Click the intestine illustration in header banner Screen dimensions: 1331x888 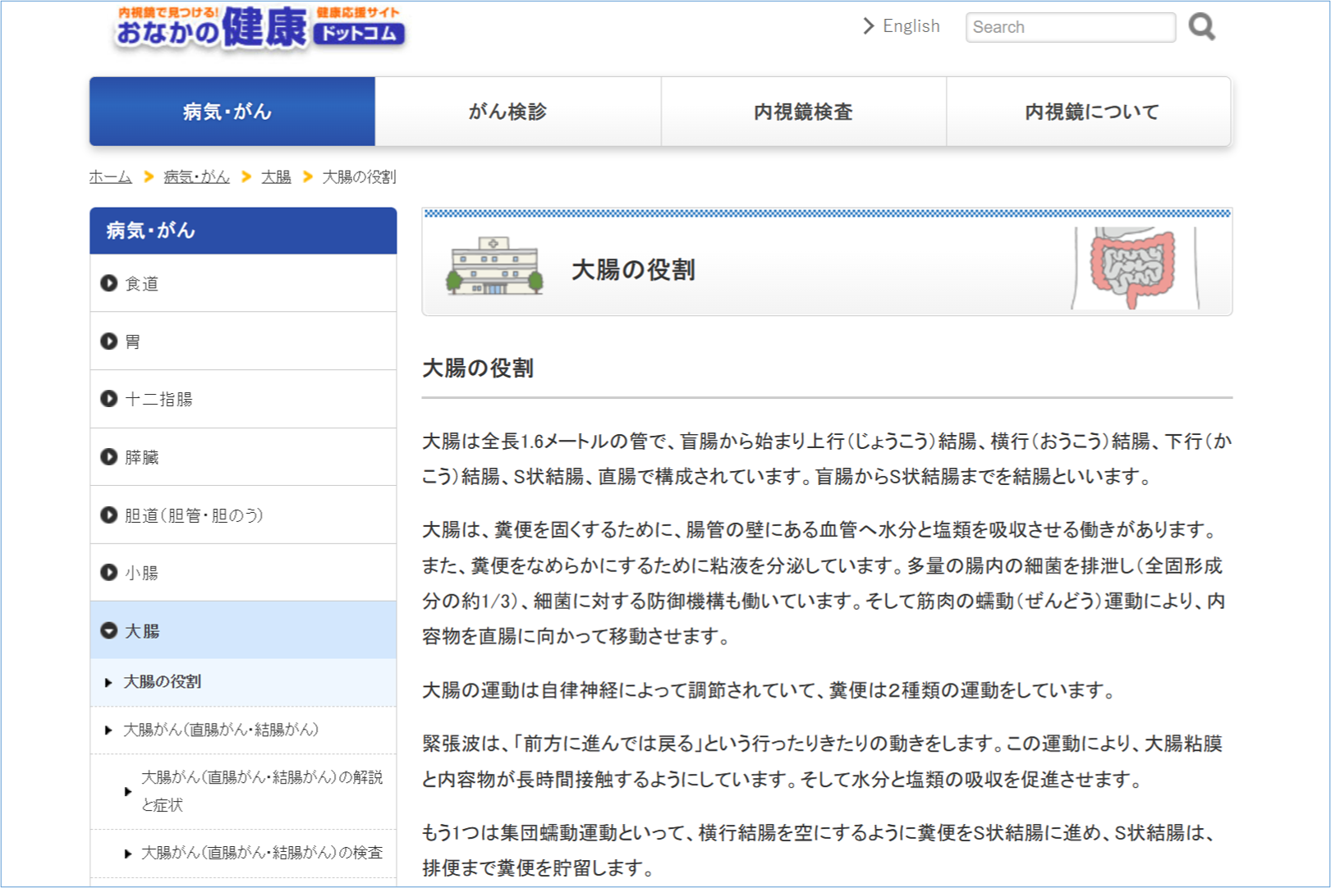pyautogui.click(x=1133, y=267)
